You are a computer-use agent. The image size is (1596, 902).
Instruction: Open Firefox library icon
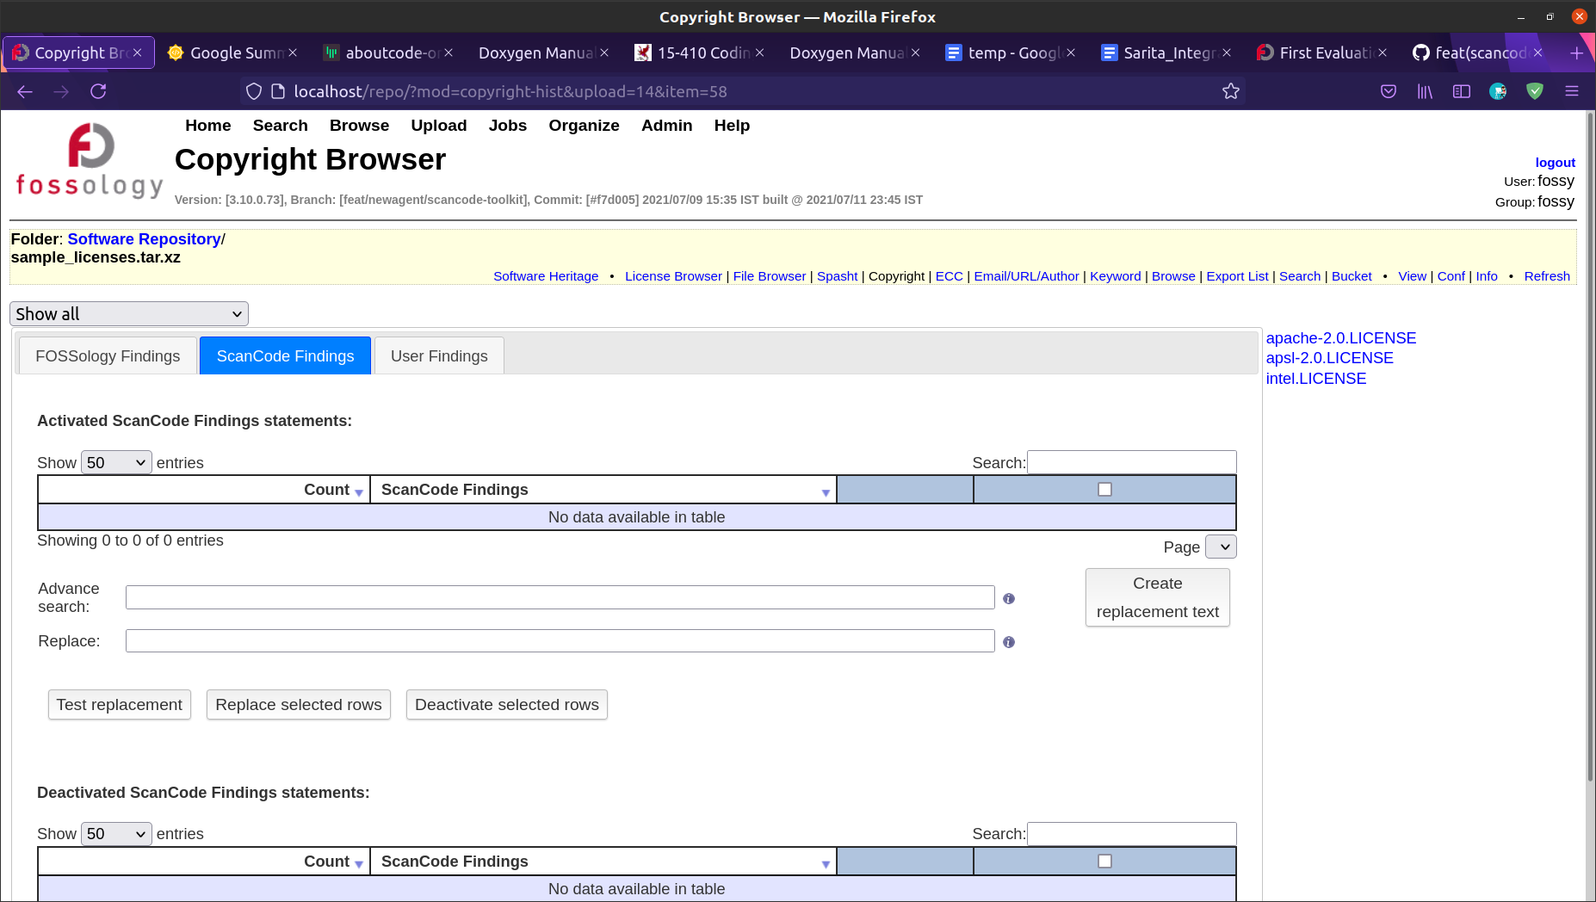(x=1425, y=91)
